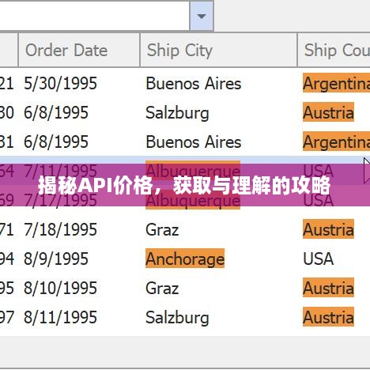Screen dimensions: 370x370
Task: Click the Salzburg cell dated 8/11/1995
Action: (177, 317)
